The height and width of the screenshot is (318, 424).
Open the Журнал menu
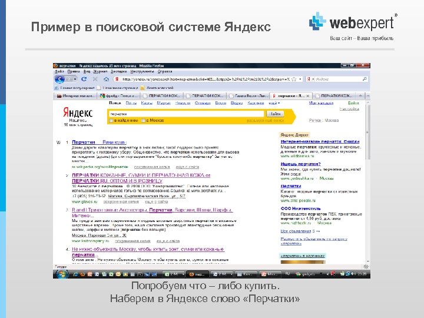tap(100, 71)
